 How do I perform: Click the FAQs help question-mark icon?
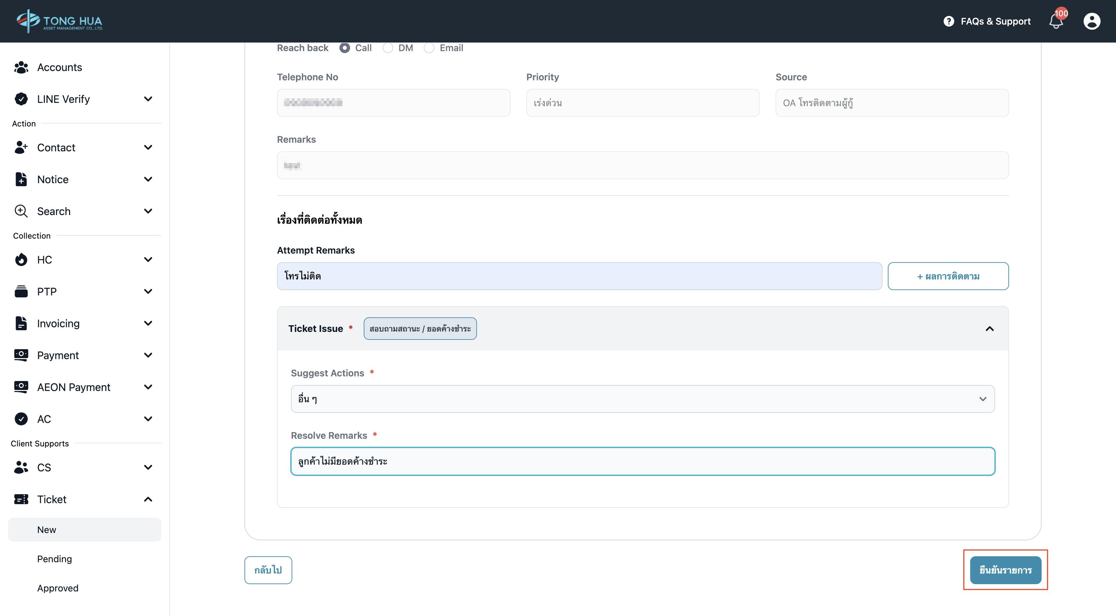(948, 21)
